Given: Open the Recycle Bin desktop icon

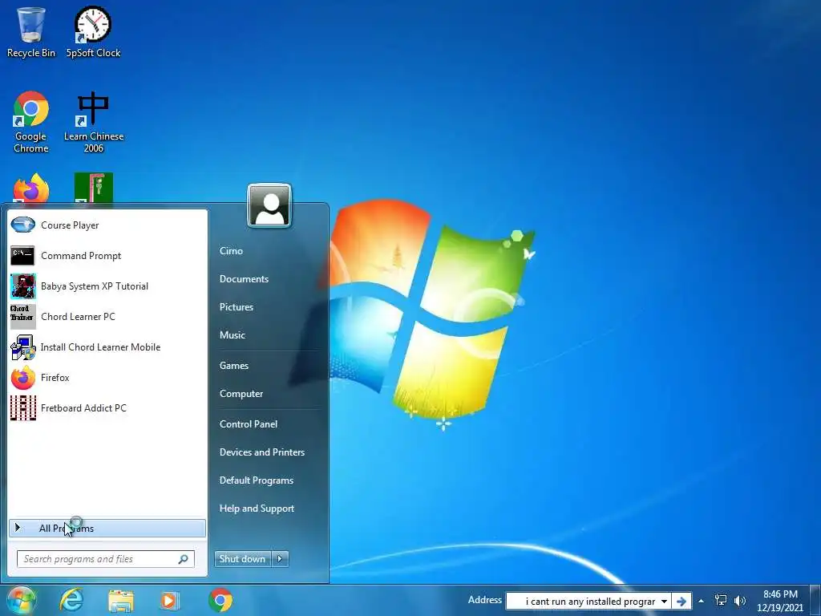Looking at the screenshot, I should 31,32.
